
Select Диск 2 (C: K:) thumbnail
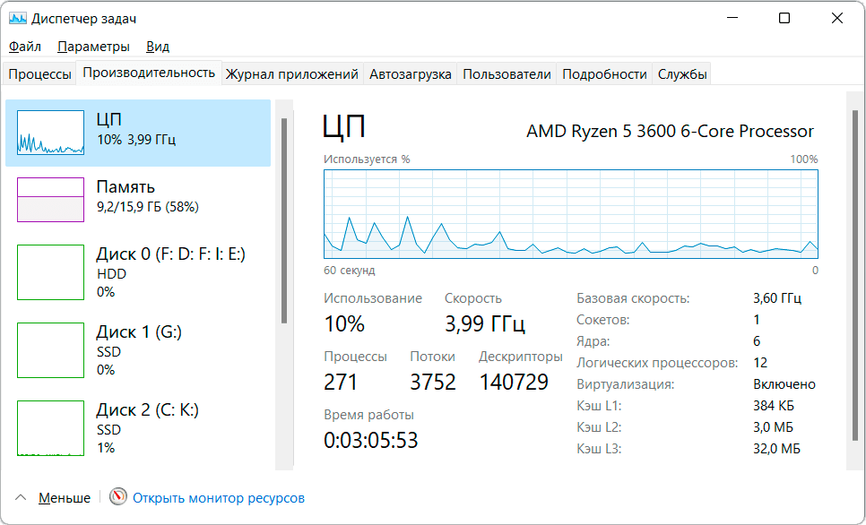tap(50, 428)
